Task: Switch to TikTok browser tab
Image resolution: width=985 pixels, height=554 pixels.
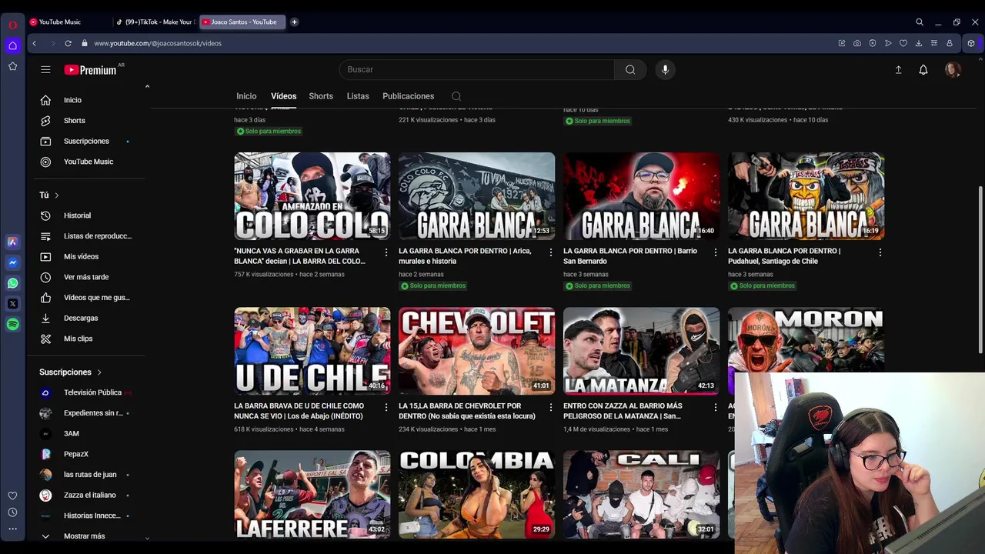Action: [x=155, y=22]
